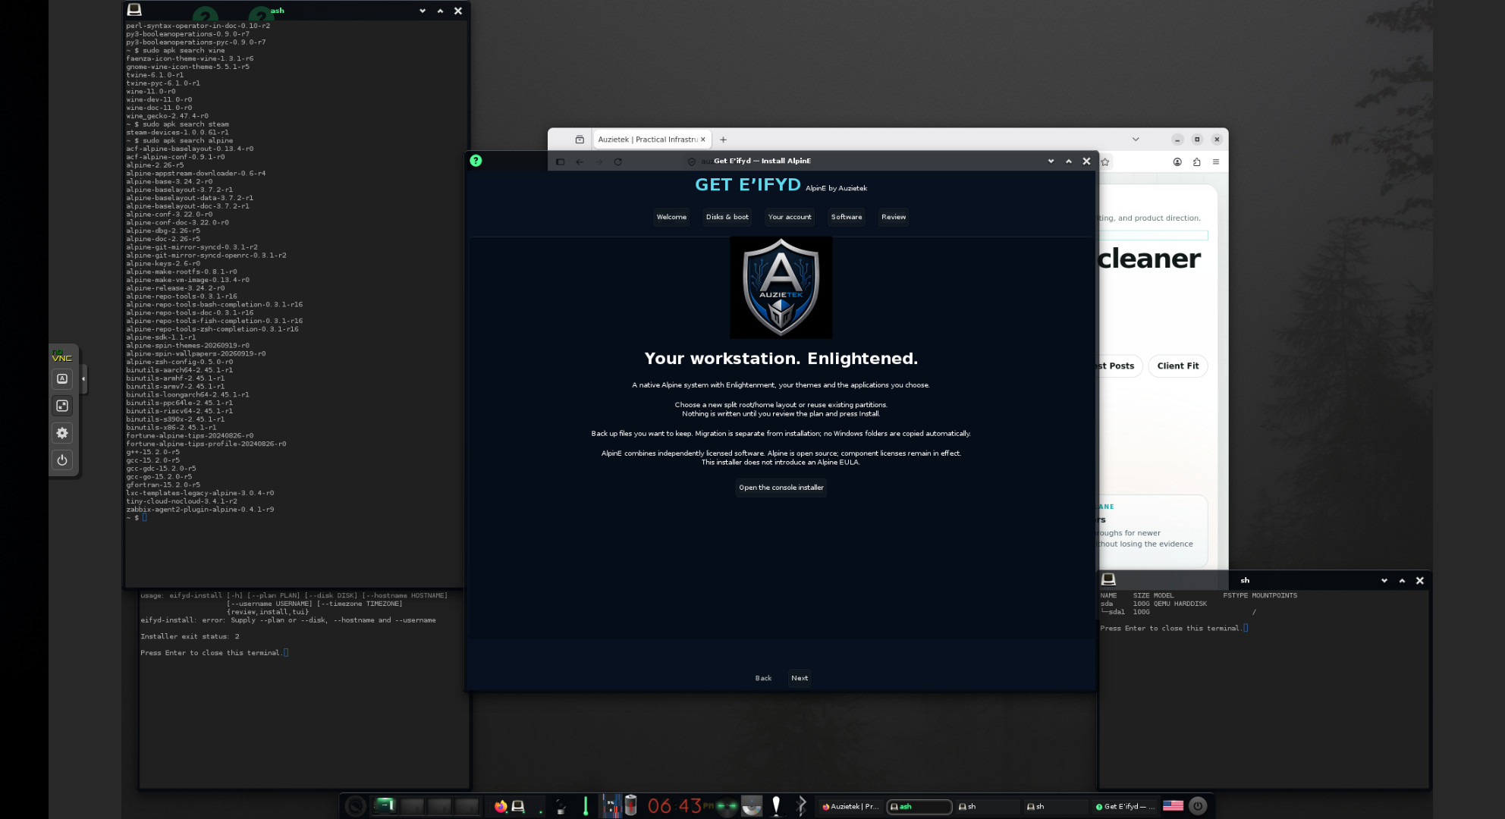The height and width of the screenshot is (819, 1505).
Task: Click 'QEMU HARDDISK' text in sh terminal
Action: tap(1181, 604)
